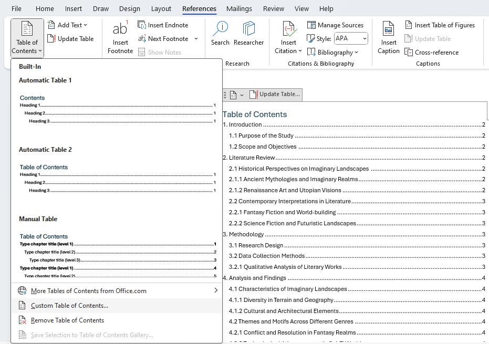Open the View tab
This screenshot has height=344, width=489.
tap(301, 9)
